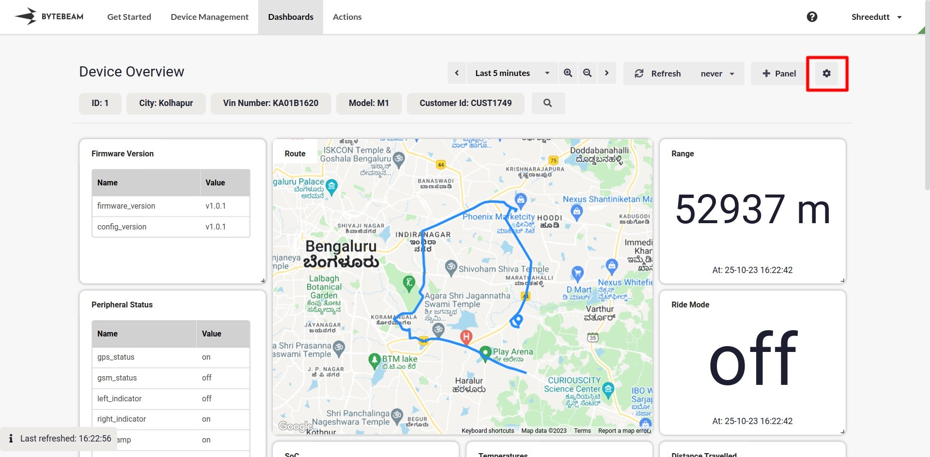The width and height of the screenshot is (930, 457).
Task: Click the right_indicator row
Action: click(x=171, y=419)
